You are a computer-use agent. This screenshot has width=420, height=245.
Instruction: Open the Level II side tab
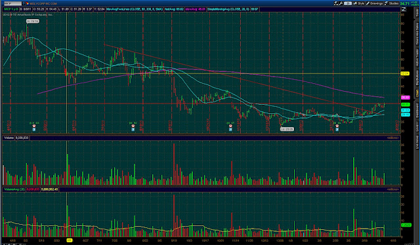click(417, 126)
